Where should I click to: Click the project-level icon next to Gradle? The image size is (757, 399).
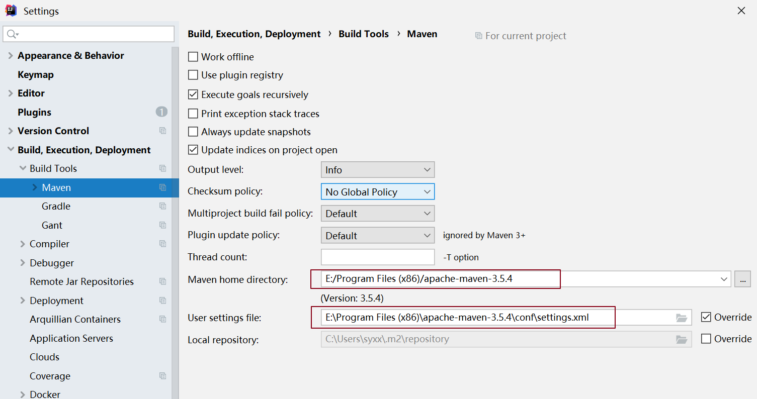[x=162, y=206]
